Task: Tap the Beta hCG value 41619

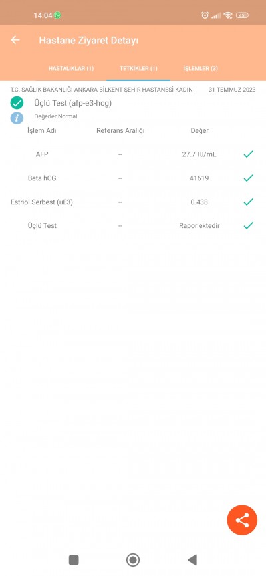Action: click(199, 178)
